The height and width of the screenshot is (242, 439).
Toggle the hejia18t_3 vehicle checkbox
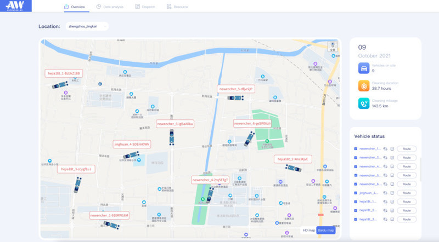point(356,219)
